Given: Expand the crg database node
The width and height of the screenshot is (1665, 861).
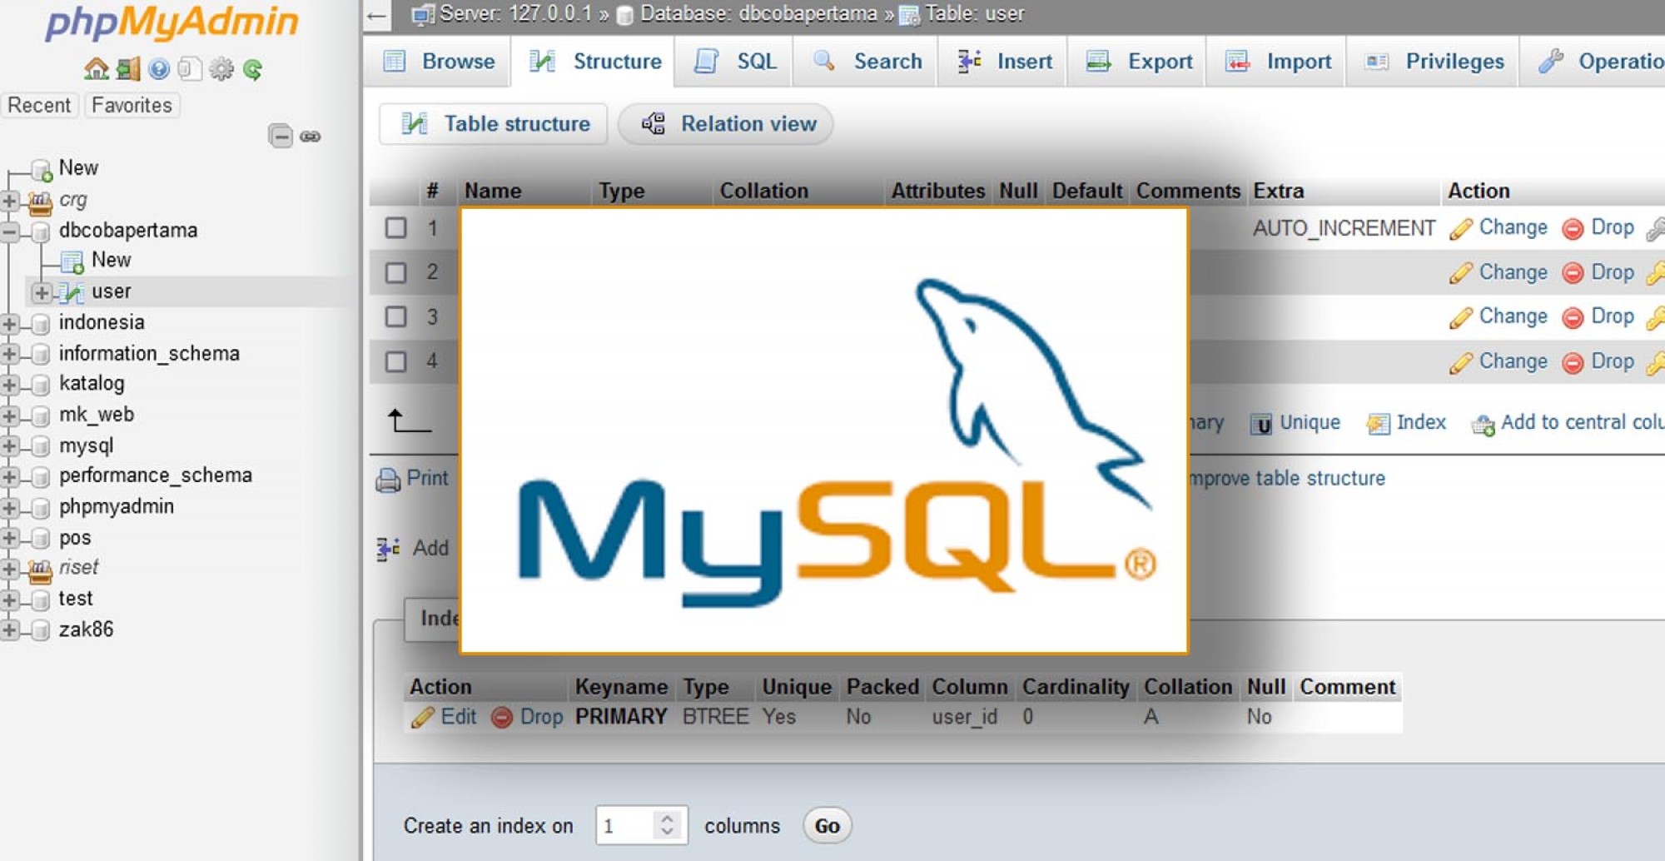Looking at the screenshot, I should pos(10,201).
